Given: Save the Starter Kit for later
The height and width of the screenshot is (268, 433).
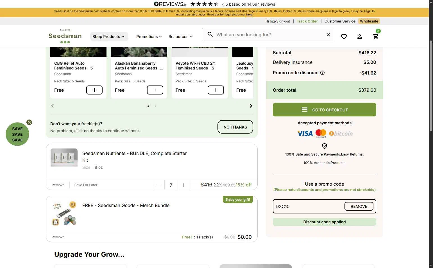Looking at the screenshot, I should click(x=86, y=185).
